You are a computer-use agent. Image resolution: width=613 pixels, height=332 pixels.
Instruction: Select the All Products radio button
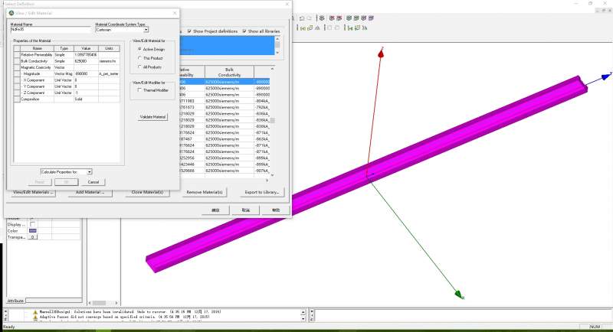139,67
